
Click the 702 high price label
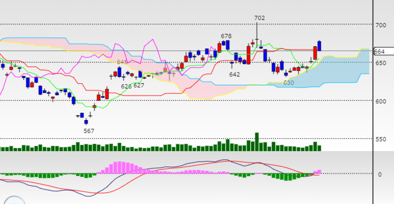pos(260,18)
